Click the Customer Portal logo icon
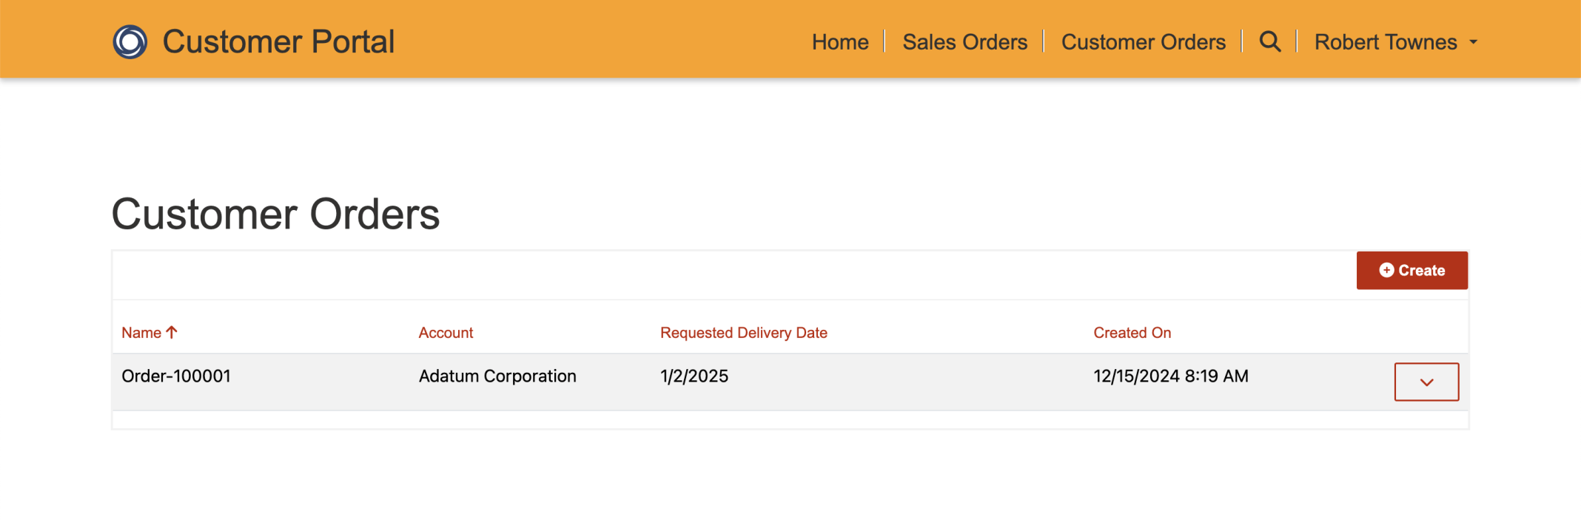This screenshot has height=520, width=1581. pyautogui.click(x=130, y=42)
